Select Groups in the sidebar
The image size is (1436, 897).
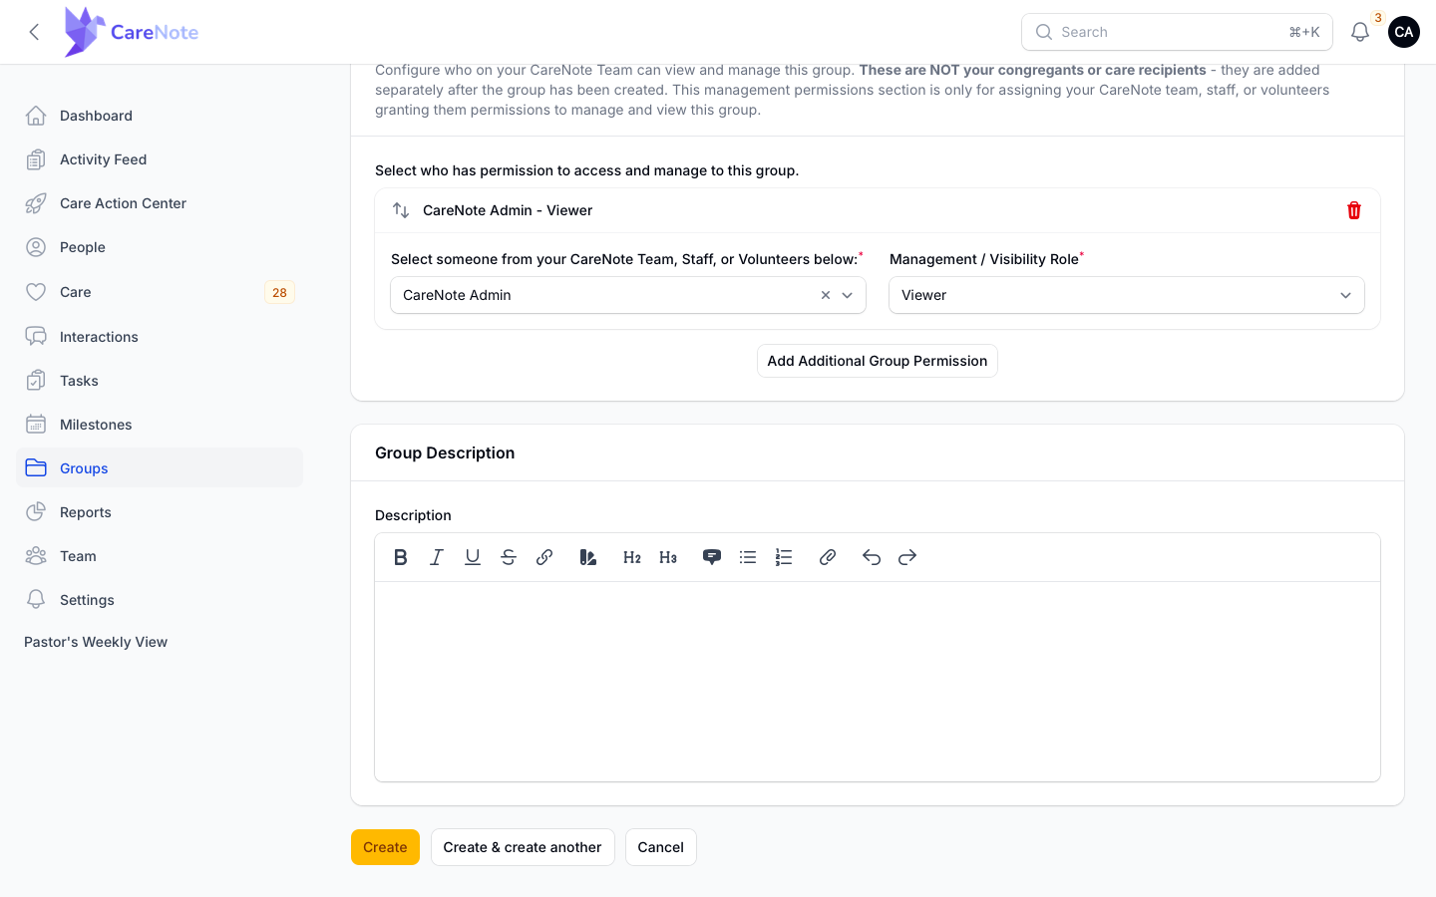coord(160,468)
